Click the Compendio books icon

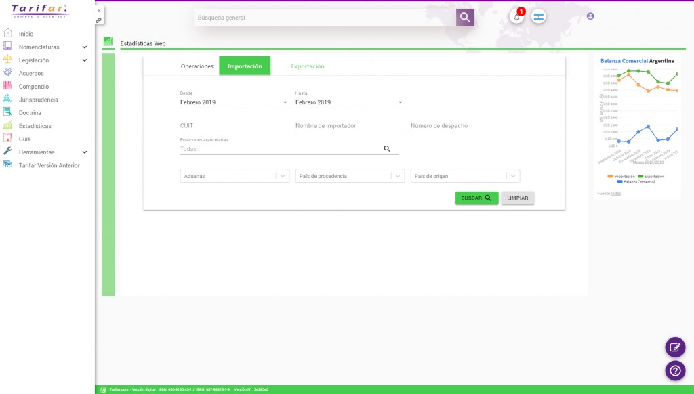pyautogui.click(x=7, y=85)
